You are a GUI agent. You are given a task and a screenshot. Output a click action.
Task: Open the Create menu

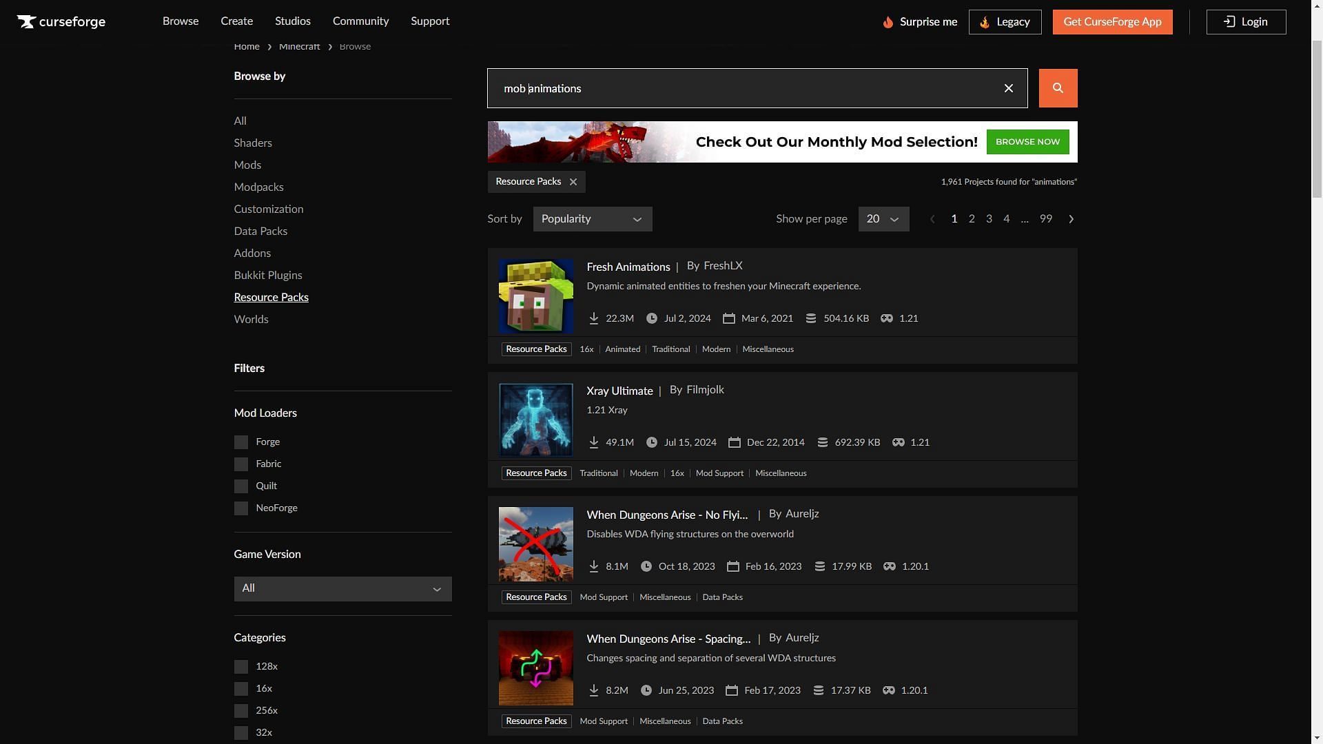pos(236,21)
